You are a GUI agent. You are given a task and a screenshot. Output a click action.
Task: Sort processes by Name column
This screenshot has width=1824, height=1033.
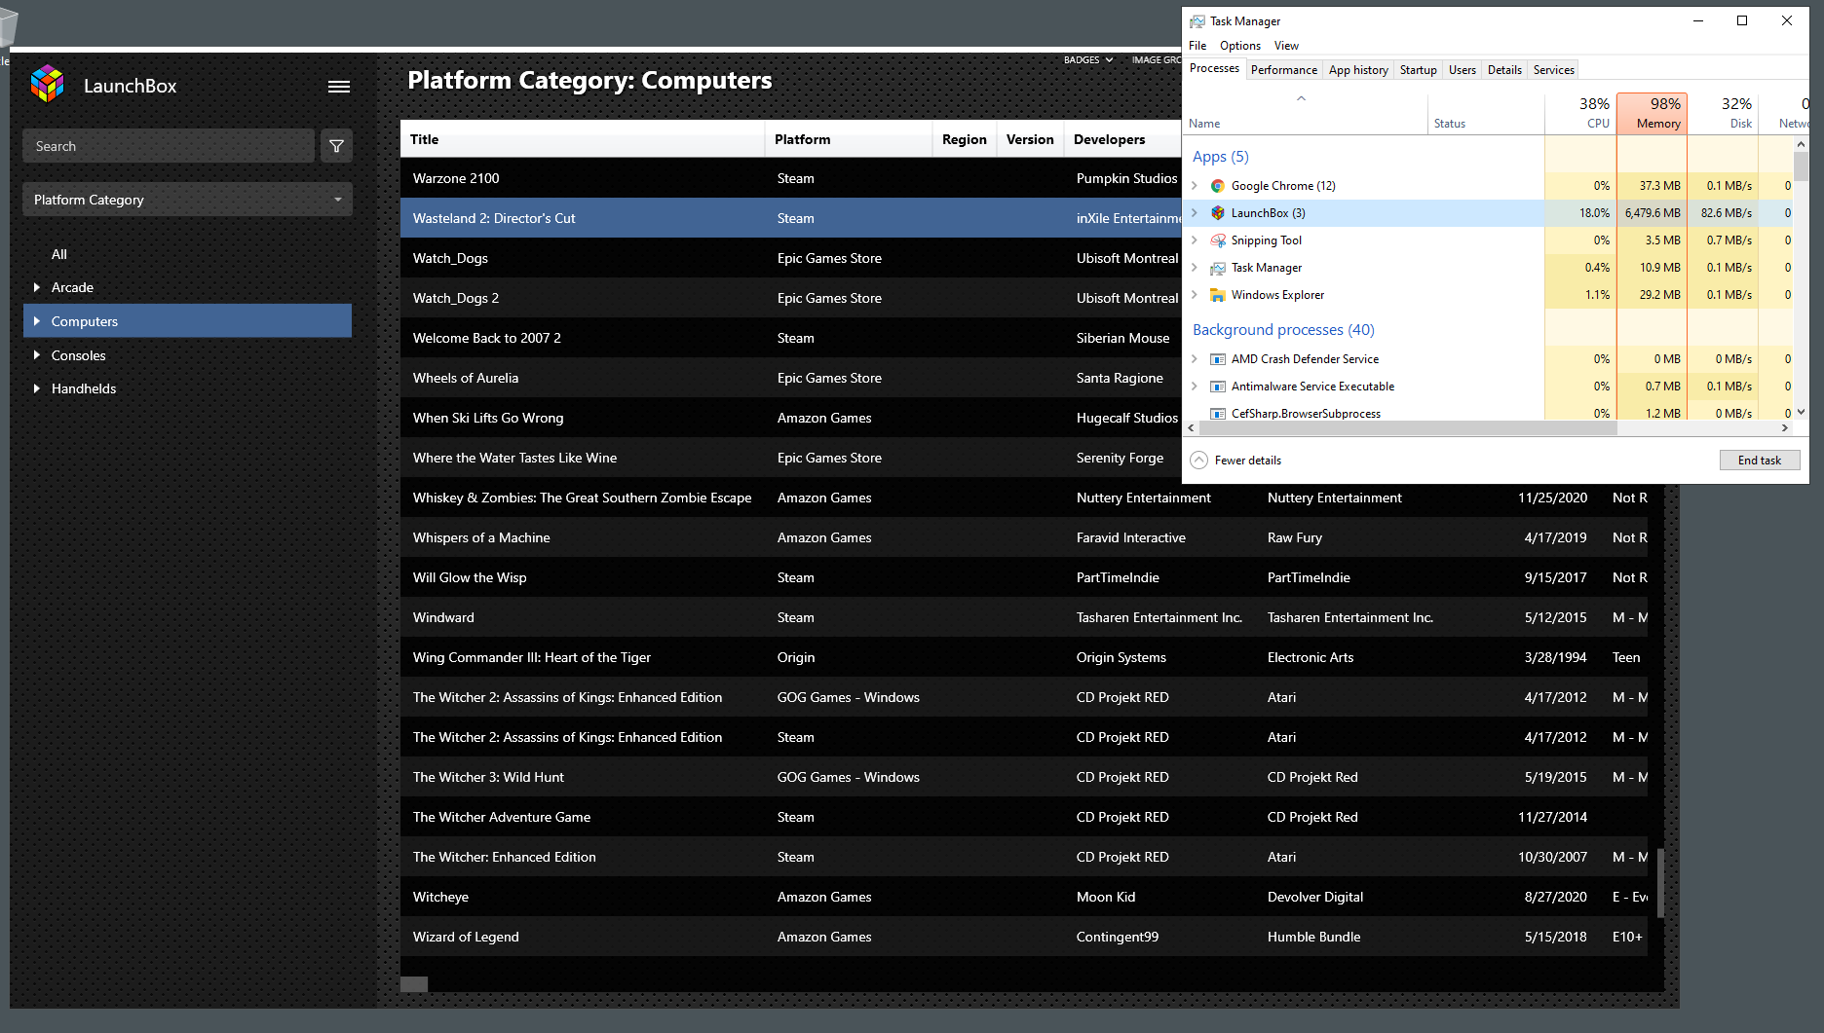tap(1306, 114)
